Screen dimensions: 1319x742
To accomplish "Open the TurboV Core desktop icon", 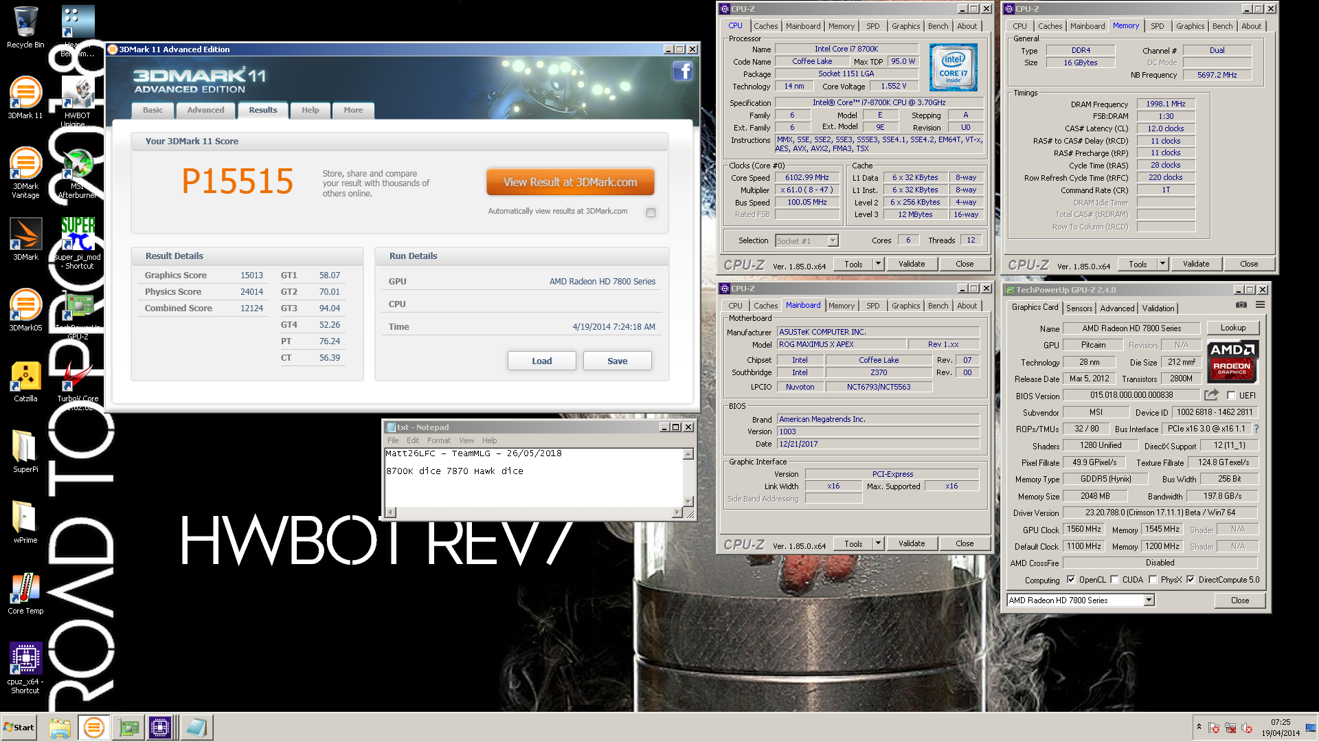I will point(78,385).
